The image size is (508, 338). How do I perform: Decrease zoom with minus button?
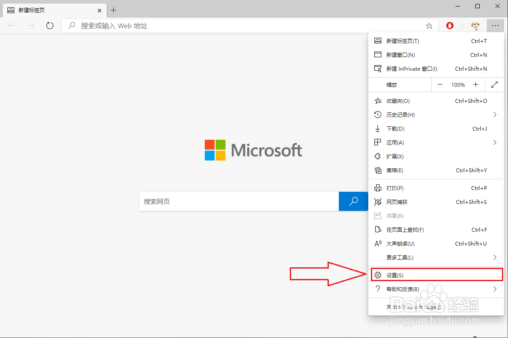(x=440, y=85)
